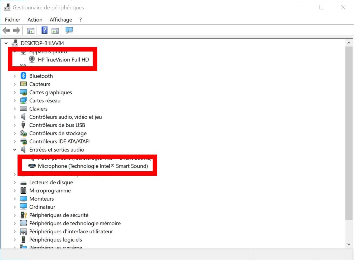
Task: Select the "HP TrueVision Full HD" device label
Action: coord(63,59)
